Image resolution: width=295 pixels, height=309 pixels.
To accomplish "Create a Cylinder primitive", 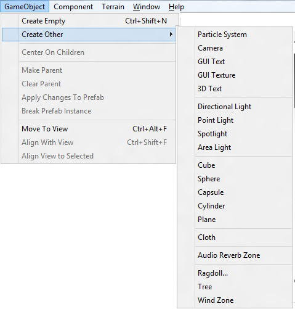I will coord(235,206).
